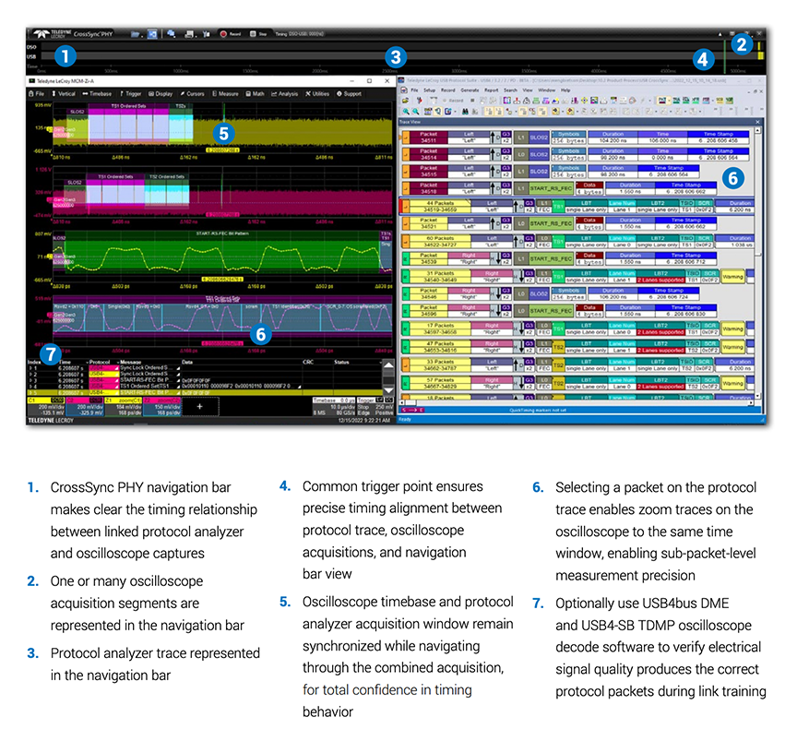
Task: Open Generate menu in USB Protocol Suite
Action: click(x=470, y=90)
